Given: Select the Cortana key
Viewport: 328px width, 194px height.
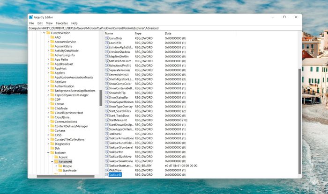Looking at the screenshot, I should coord(60,130).
